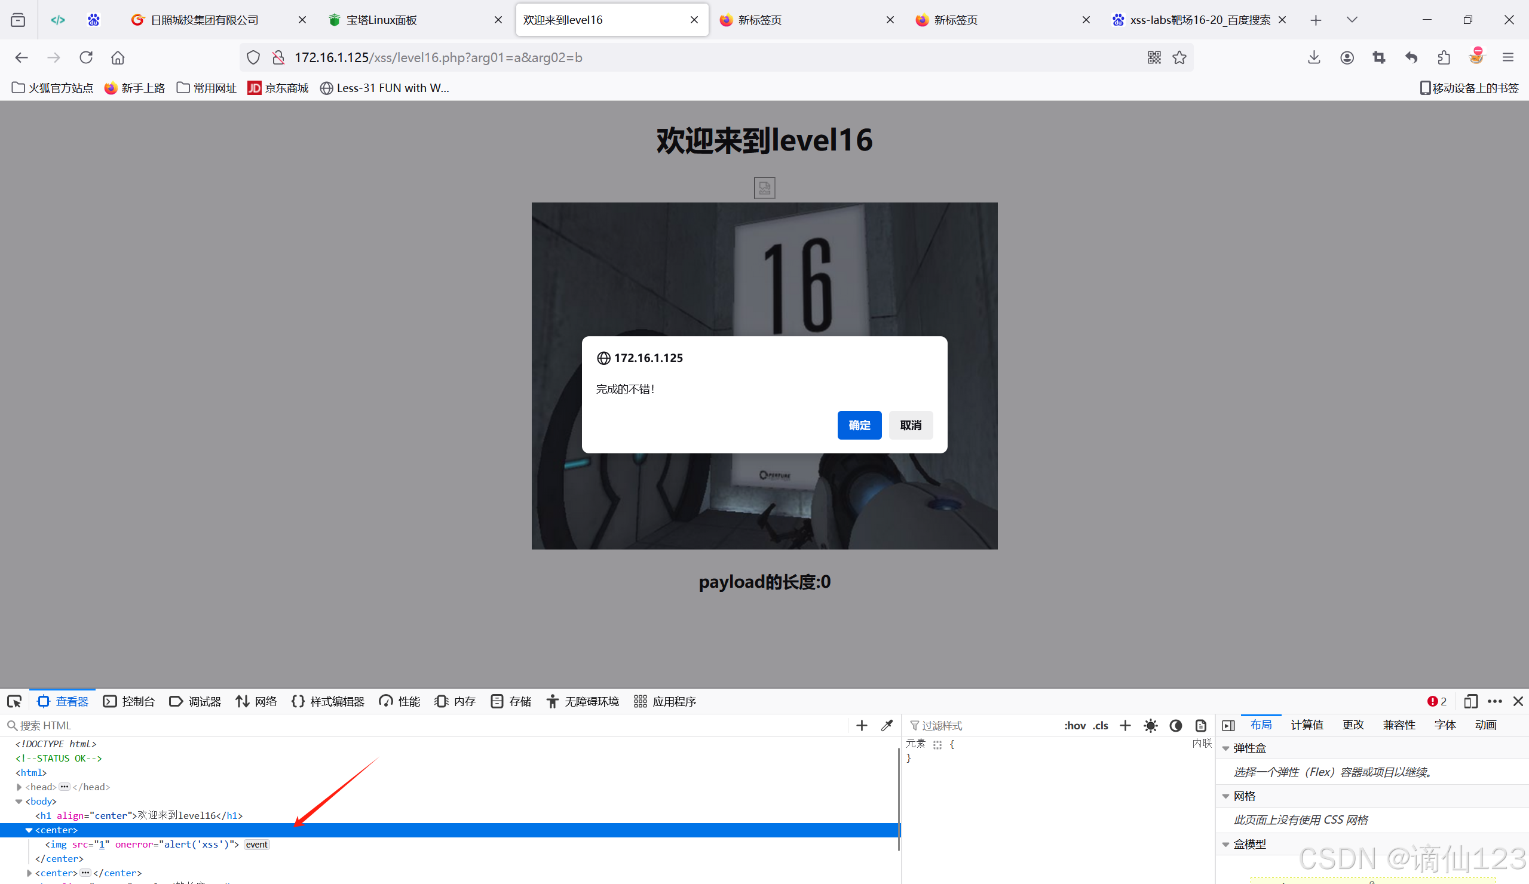The height and width of the screenshot is (884, 1529).
Task: Switch to the 控制台 devtools tab
Action: [x=129, y=701]
